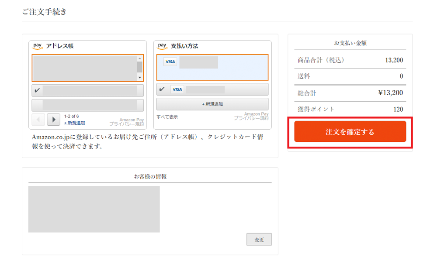Click the Amazon Pay logo in 支払い方法

point(162,46)
